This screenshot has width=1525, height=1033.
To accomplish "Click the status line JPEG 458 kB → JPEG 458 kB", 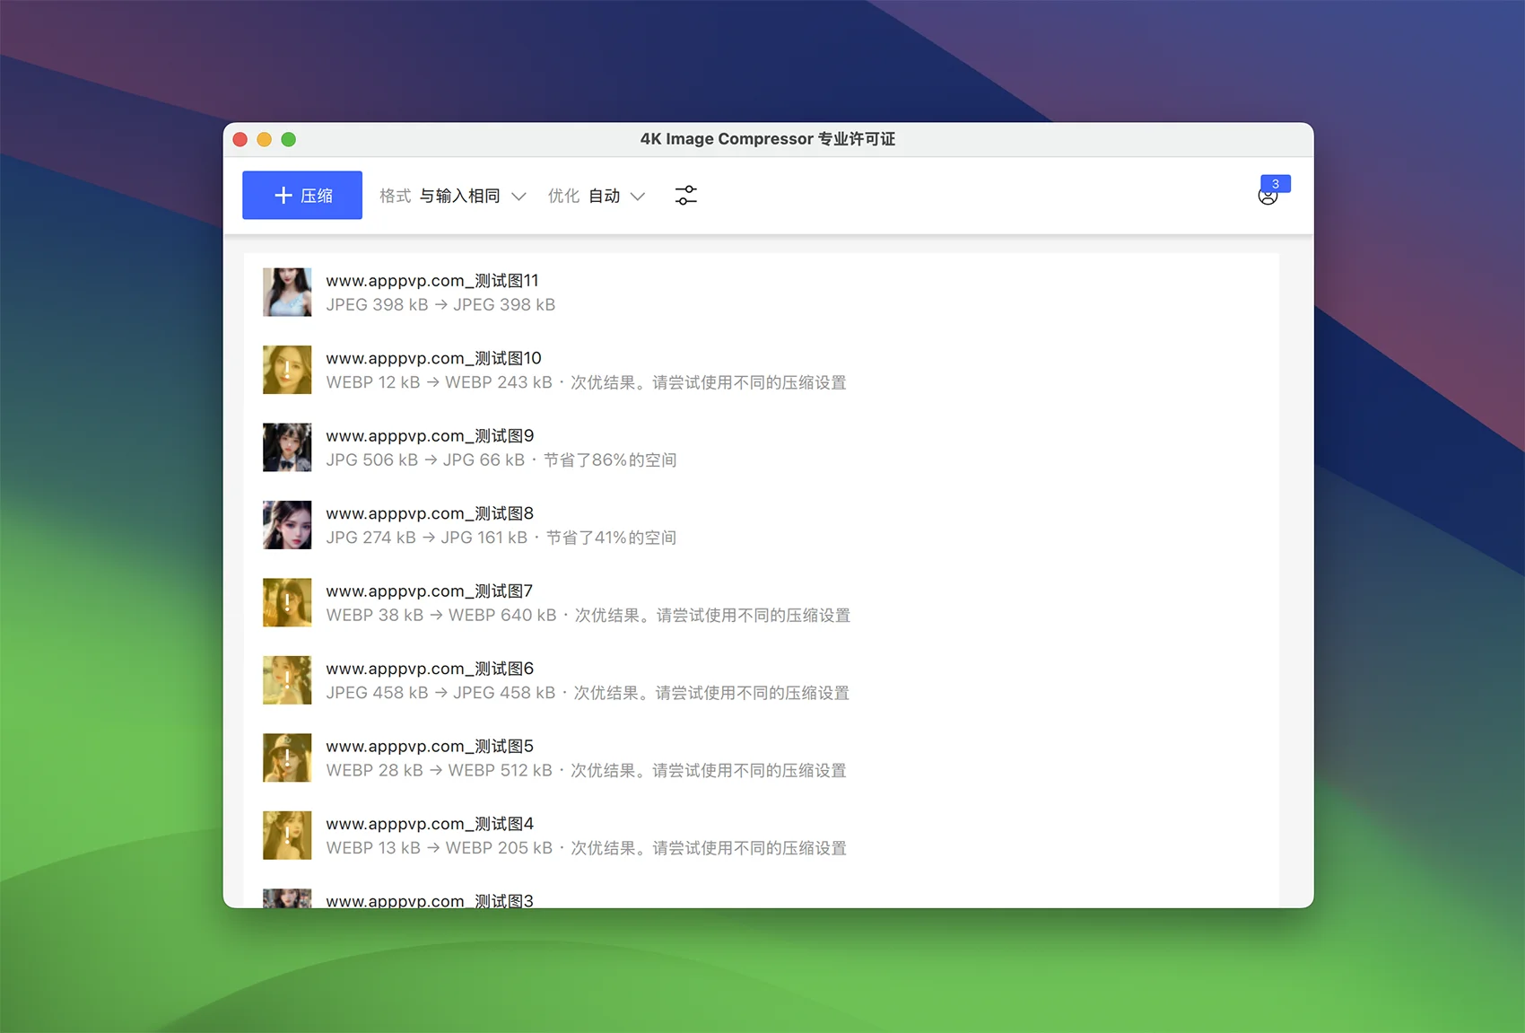I will point(588,693).
